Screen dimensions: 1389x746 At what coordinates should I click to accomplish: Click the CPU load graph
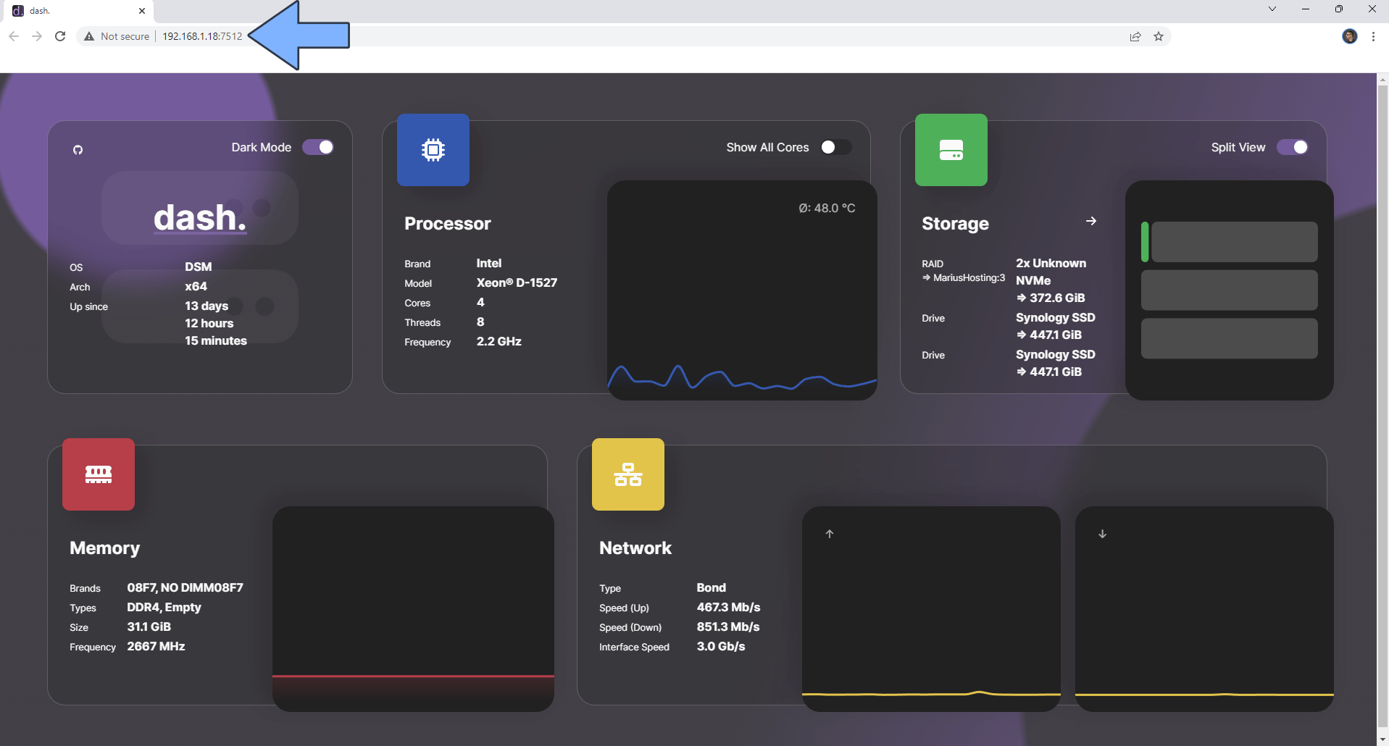point(742,290)
